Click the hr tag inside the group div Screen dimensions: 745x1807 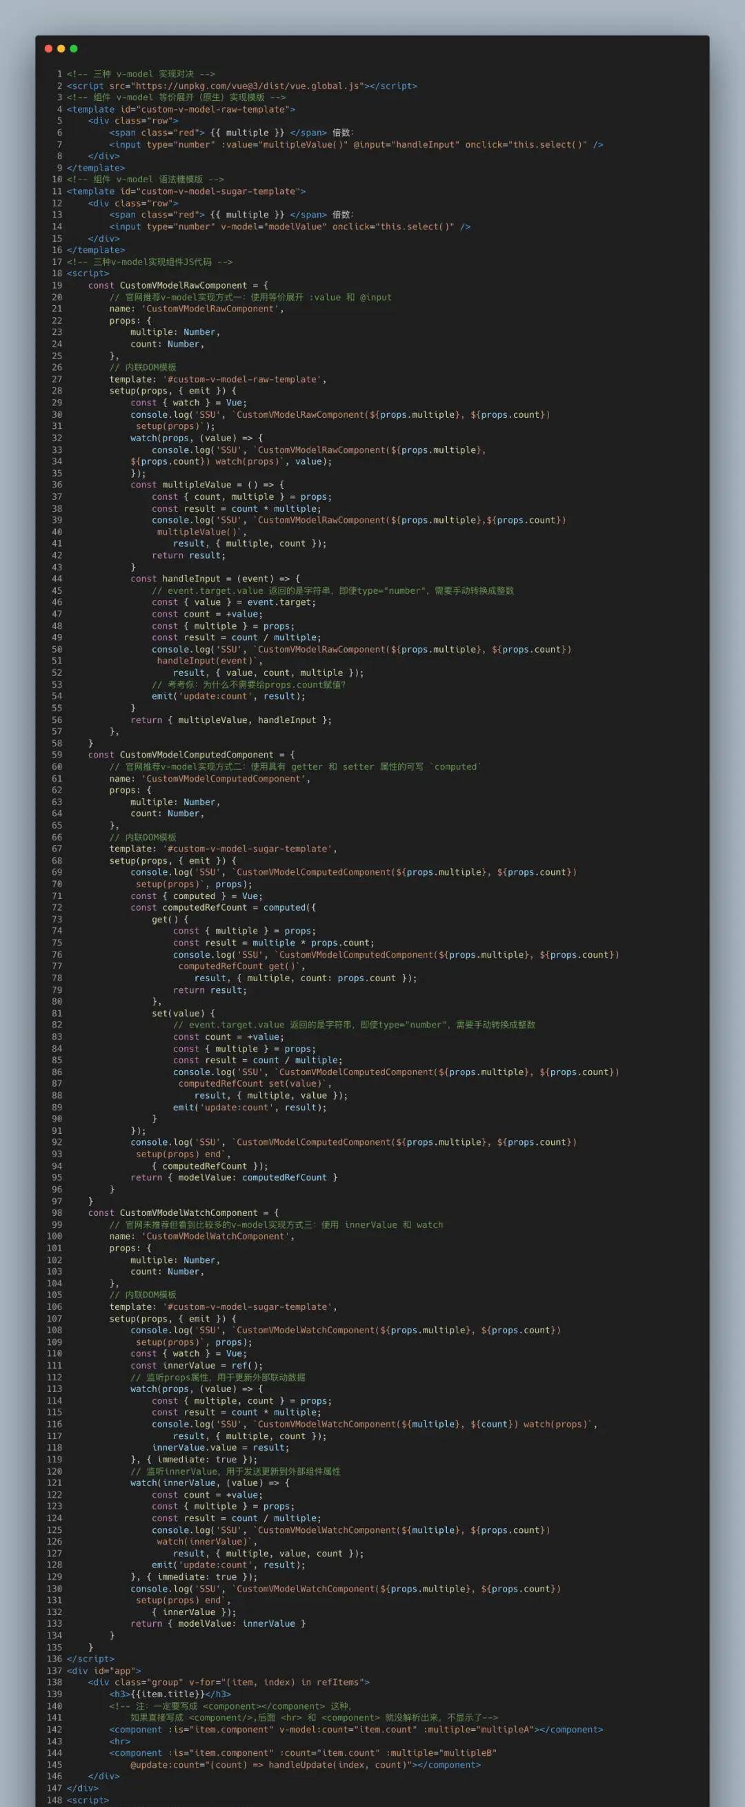coord(120,1741)
